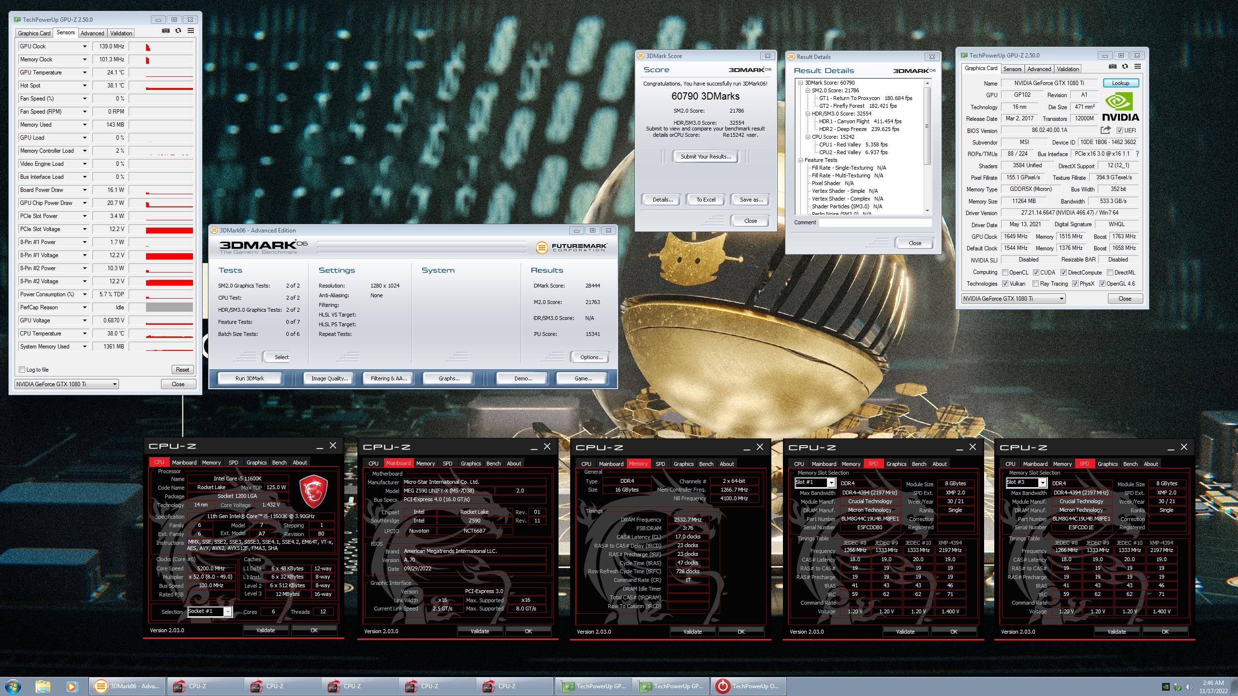
Task: Toggle PhysX checkbox
Action: coord(1075,284)
